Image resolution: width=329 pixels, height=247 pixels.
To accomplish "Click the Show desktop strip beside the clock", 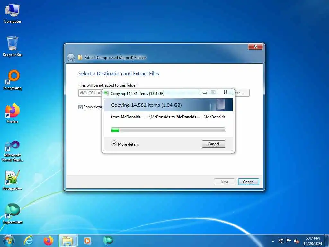I will (327, 241).
